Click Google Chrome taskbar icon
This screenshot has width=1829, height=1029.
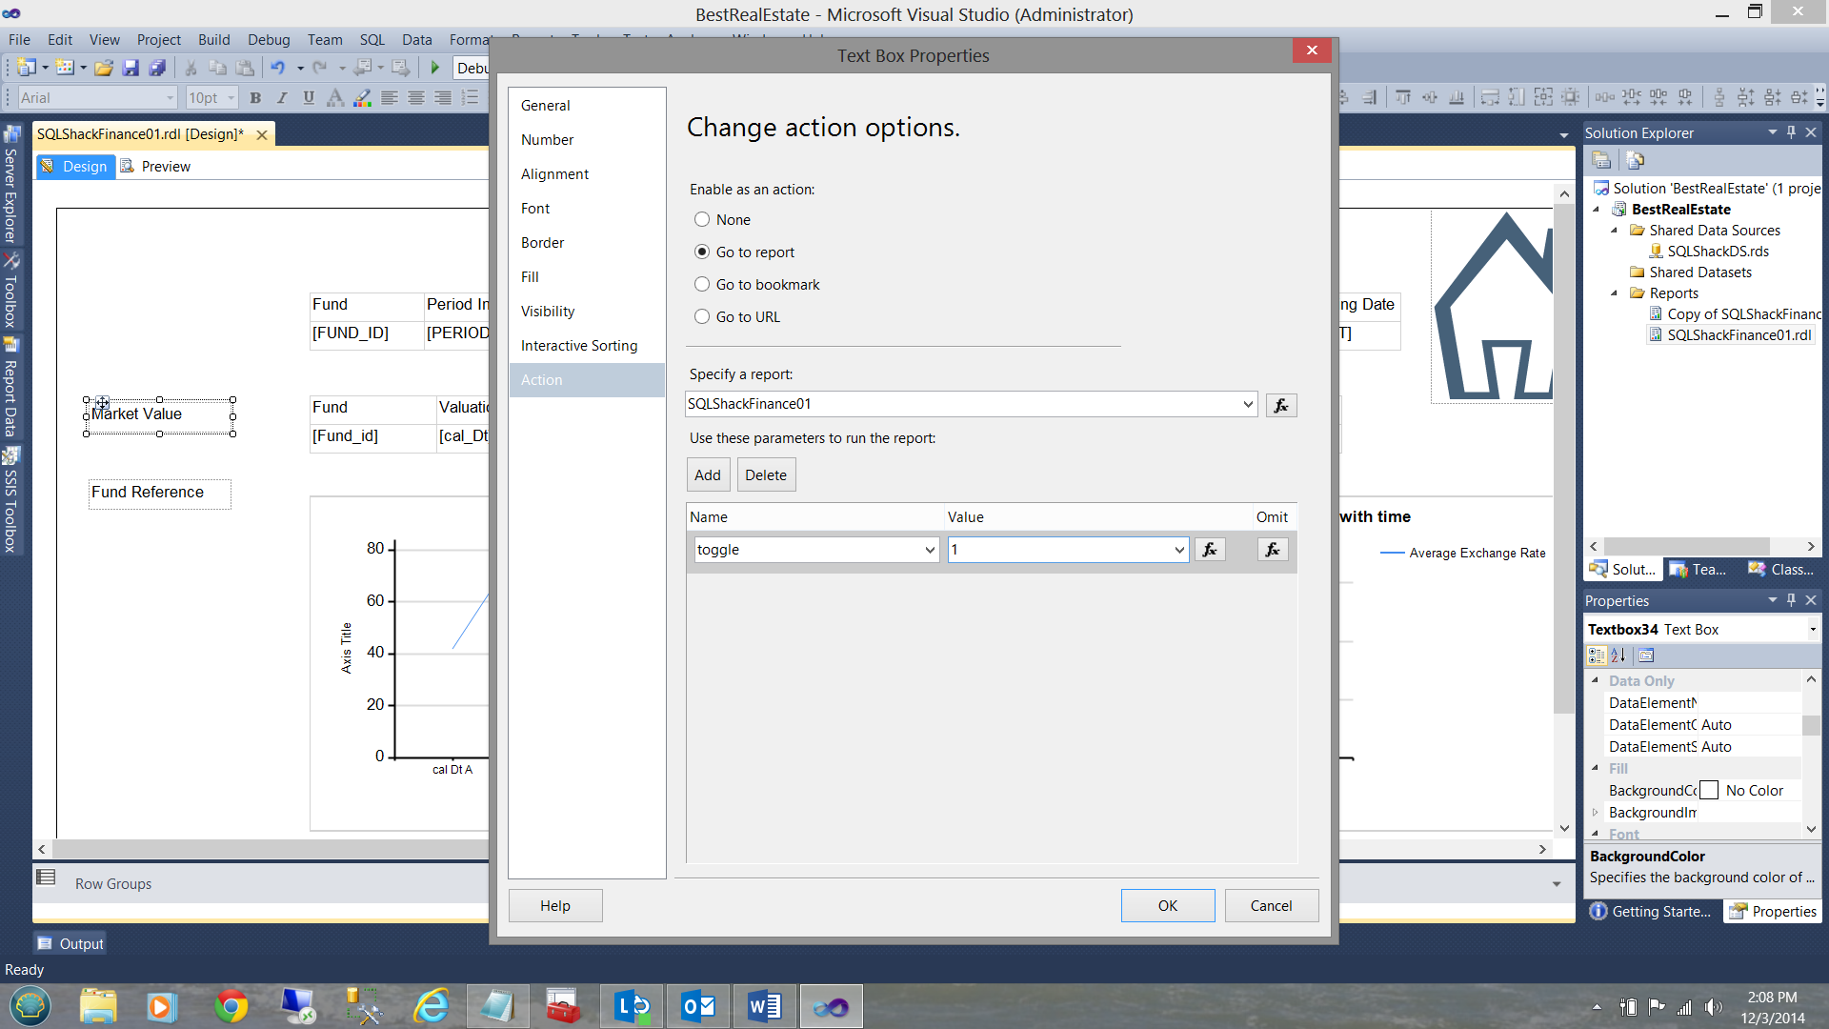pos(231,1006)
